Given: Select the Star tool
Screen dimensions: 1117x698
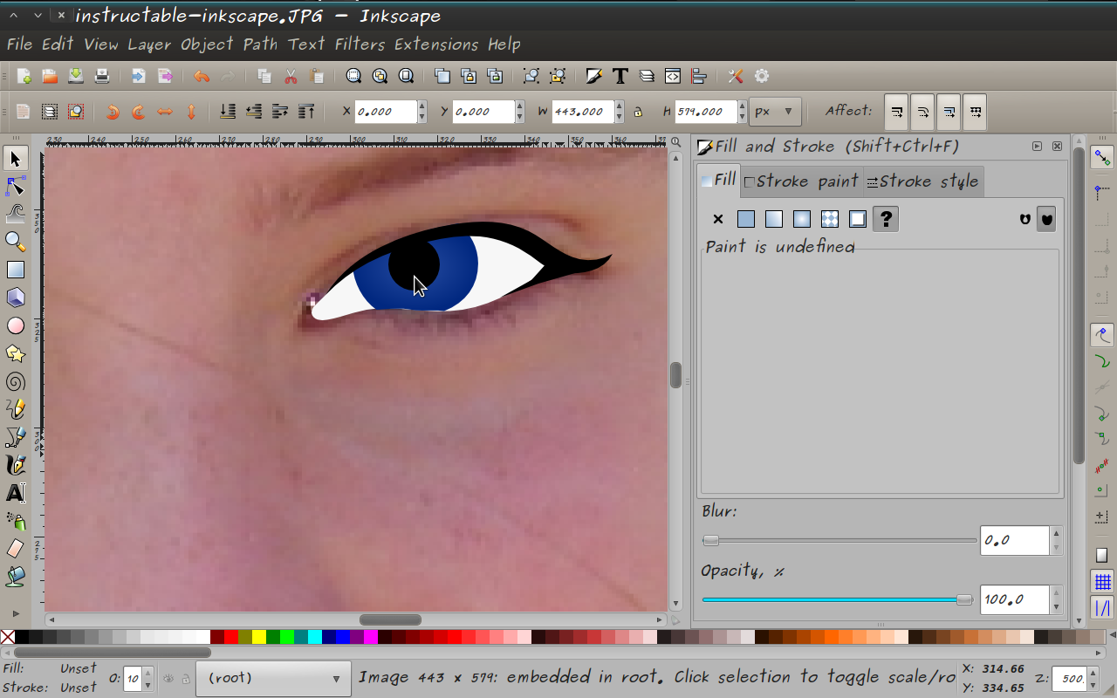Looking at the screenshot, I should tap(15, 353).
